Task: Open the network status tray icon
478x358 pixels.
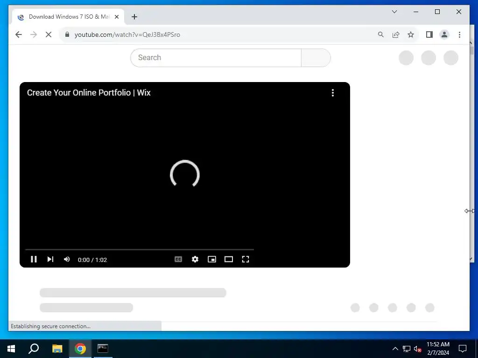Action: tap(407, 349)
